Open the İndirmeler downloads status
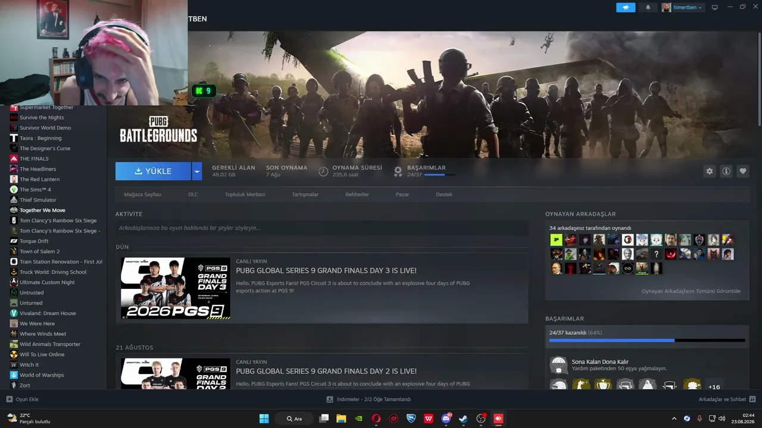Image resolution: width=762 pixels, height=428 pixels. click(x=369, y=399)
